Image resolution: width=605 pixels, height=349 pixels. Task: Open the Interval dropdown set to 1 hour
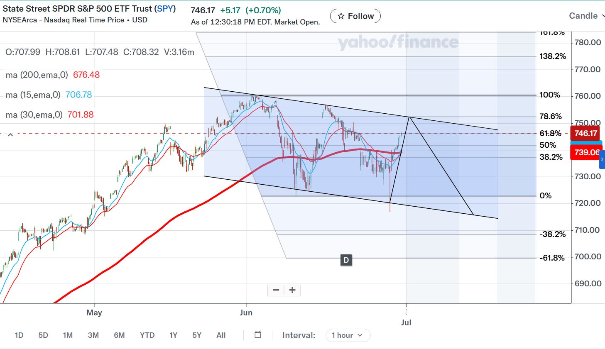348,335
